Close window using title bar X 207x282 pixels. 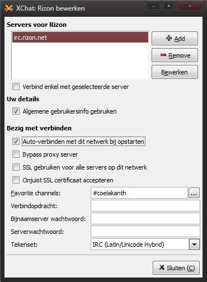click(x=190, y=6)
